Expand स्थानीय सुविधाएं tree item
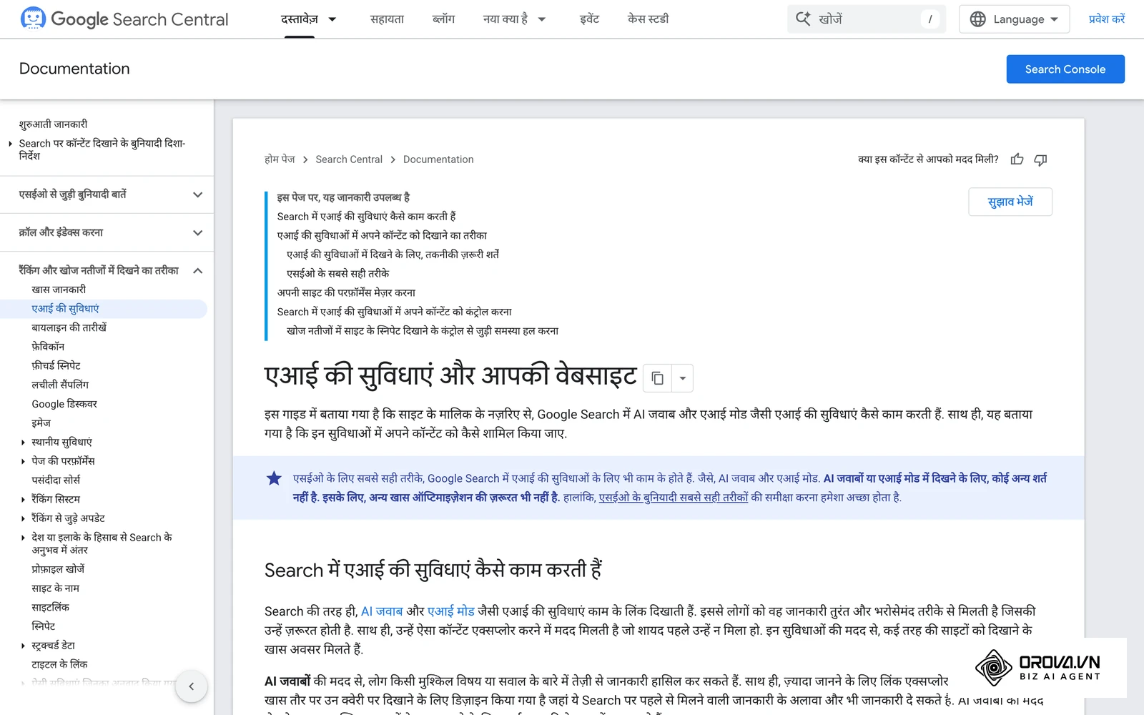1144x715 pixels. [x=23, y=443]
